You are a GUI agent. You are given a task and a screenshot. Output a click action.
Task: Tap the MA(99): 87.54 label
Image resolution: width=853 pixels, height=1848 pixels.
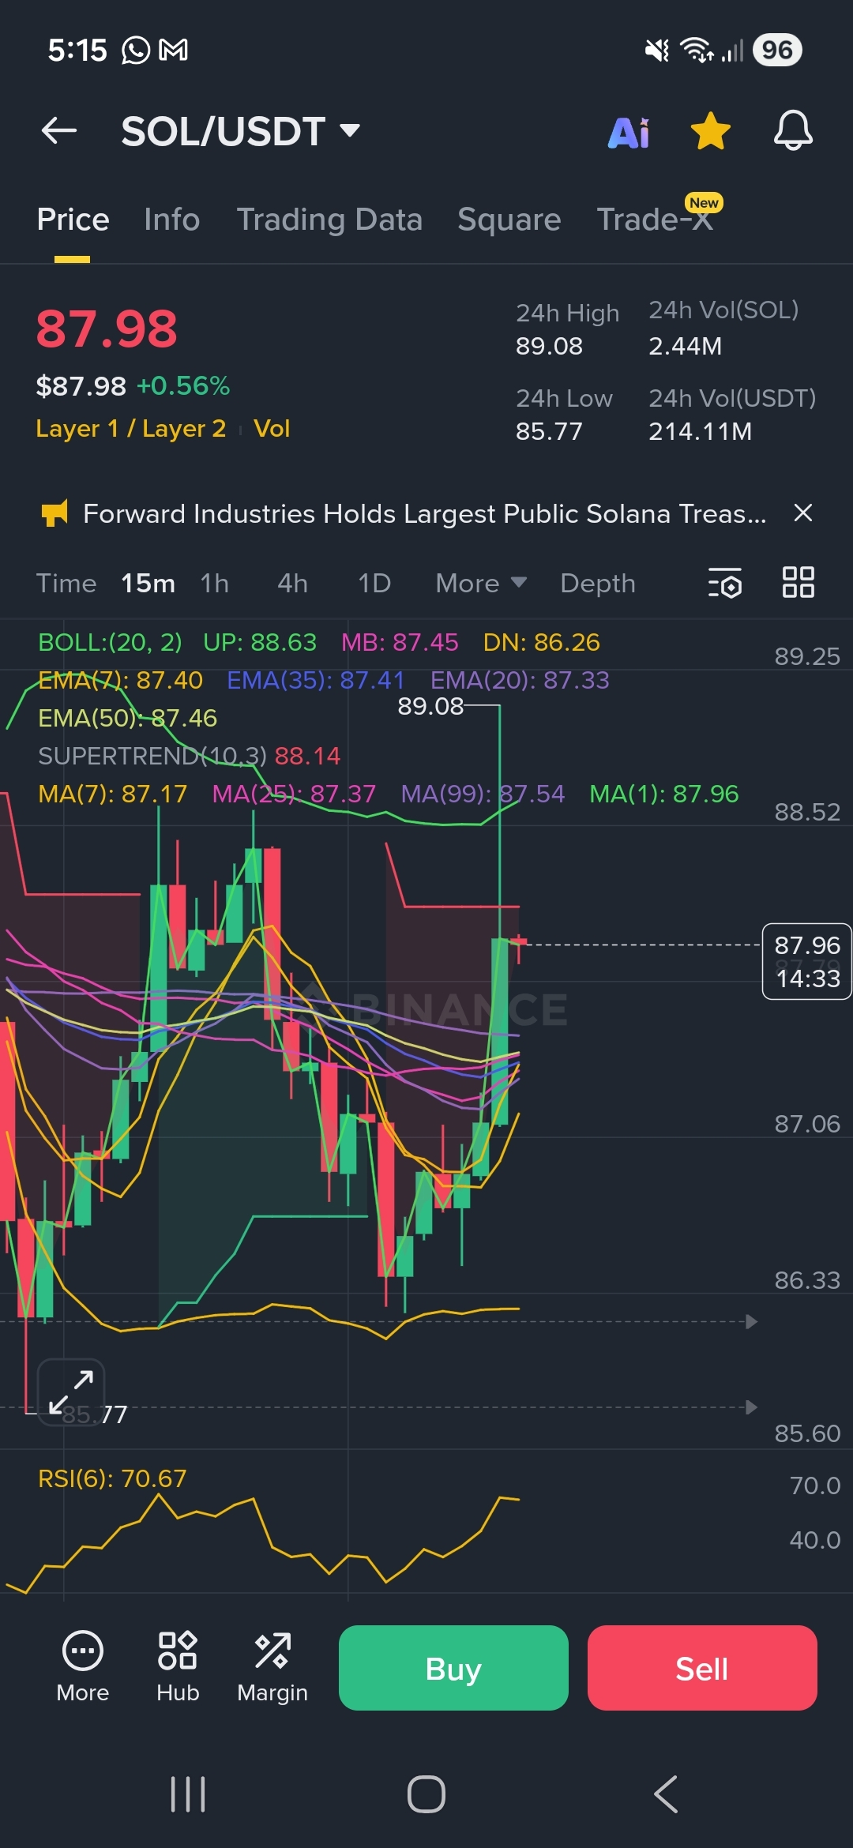click(483, 794)
